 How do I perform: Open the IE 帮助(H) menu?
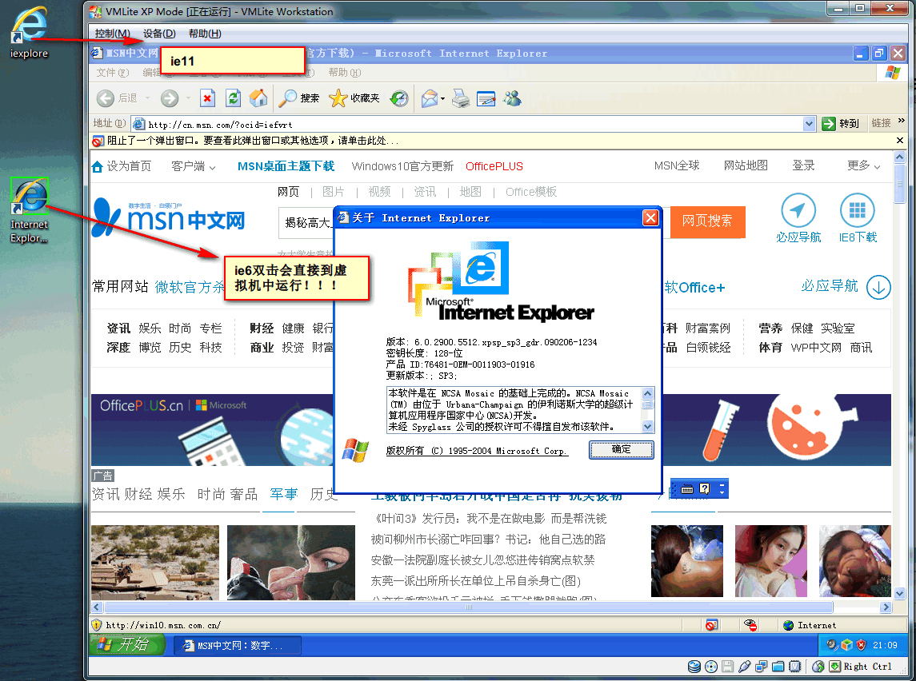pos(344,73)
